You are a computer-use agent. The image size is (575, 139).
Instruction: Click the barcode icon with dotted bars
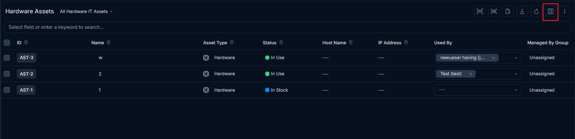click(480, 11)
